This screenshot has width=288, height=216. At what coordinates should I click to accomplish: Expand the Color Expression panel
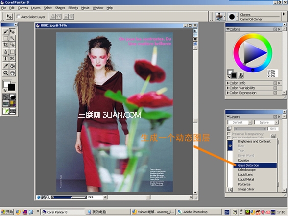point(228,93)
